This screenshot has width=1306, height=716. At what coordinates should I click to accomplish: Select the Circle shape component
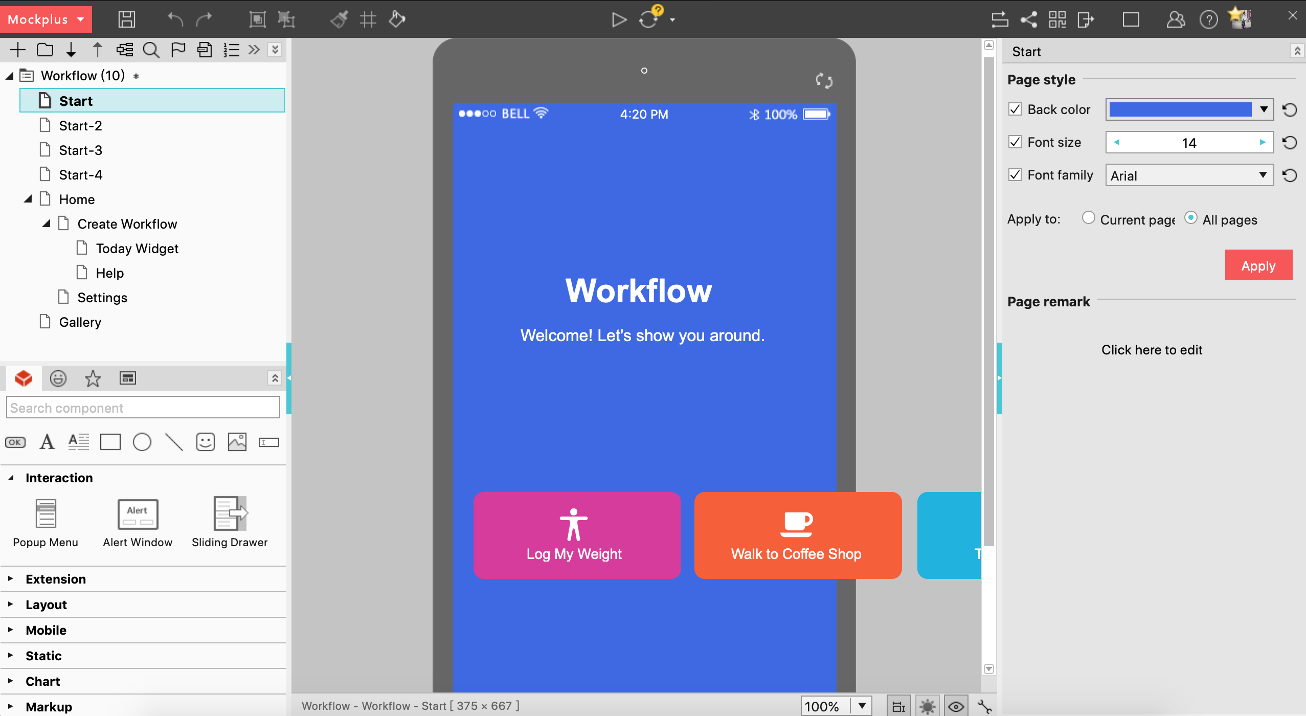(x=142, y=442)
